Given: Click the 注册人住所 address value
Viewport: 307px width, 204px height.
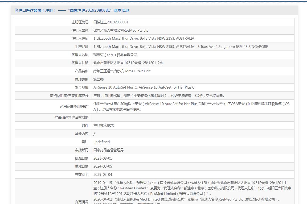Looking at the screenshot, I should coord(144,38).
